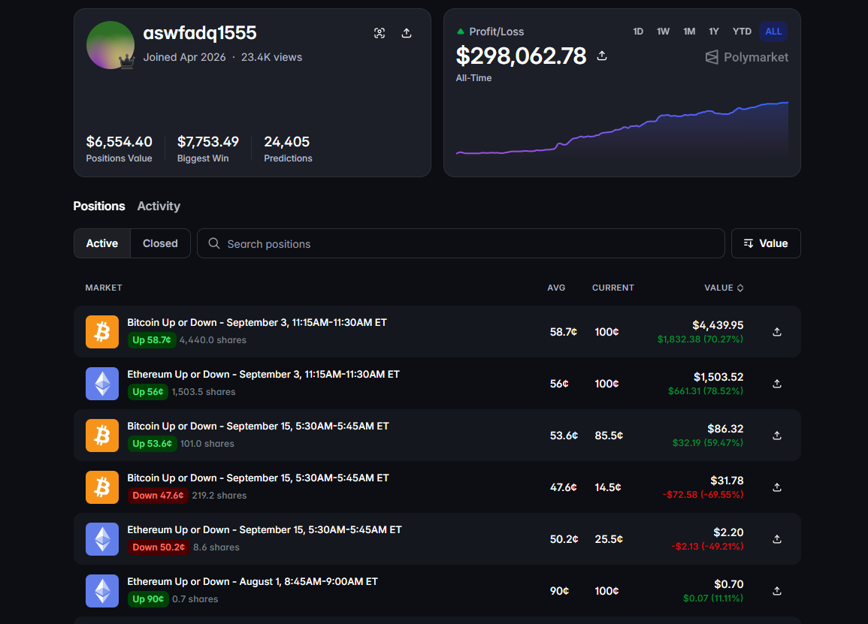Screen dimensions: 868x624
Task: Click the Polymarket logo link
Action: [x=747, y=57]
